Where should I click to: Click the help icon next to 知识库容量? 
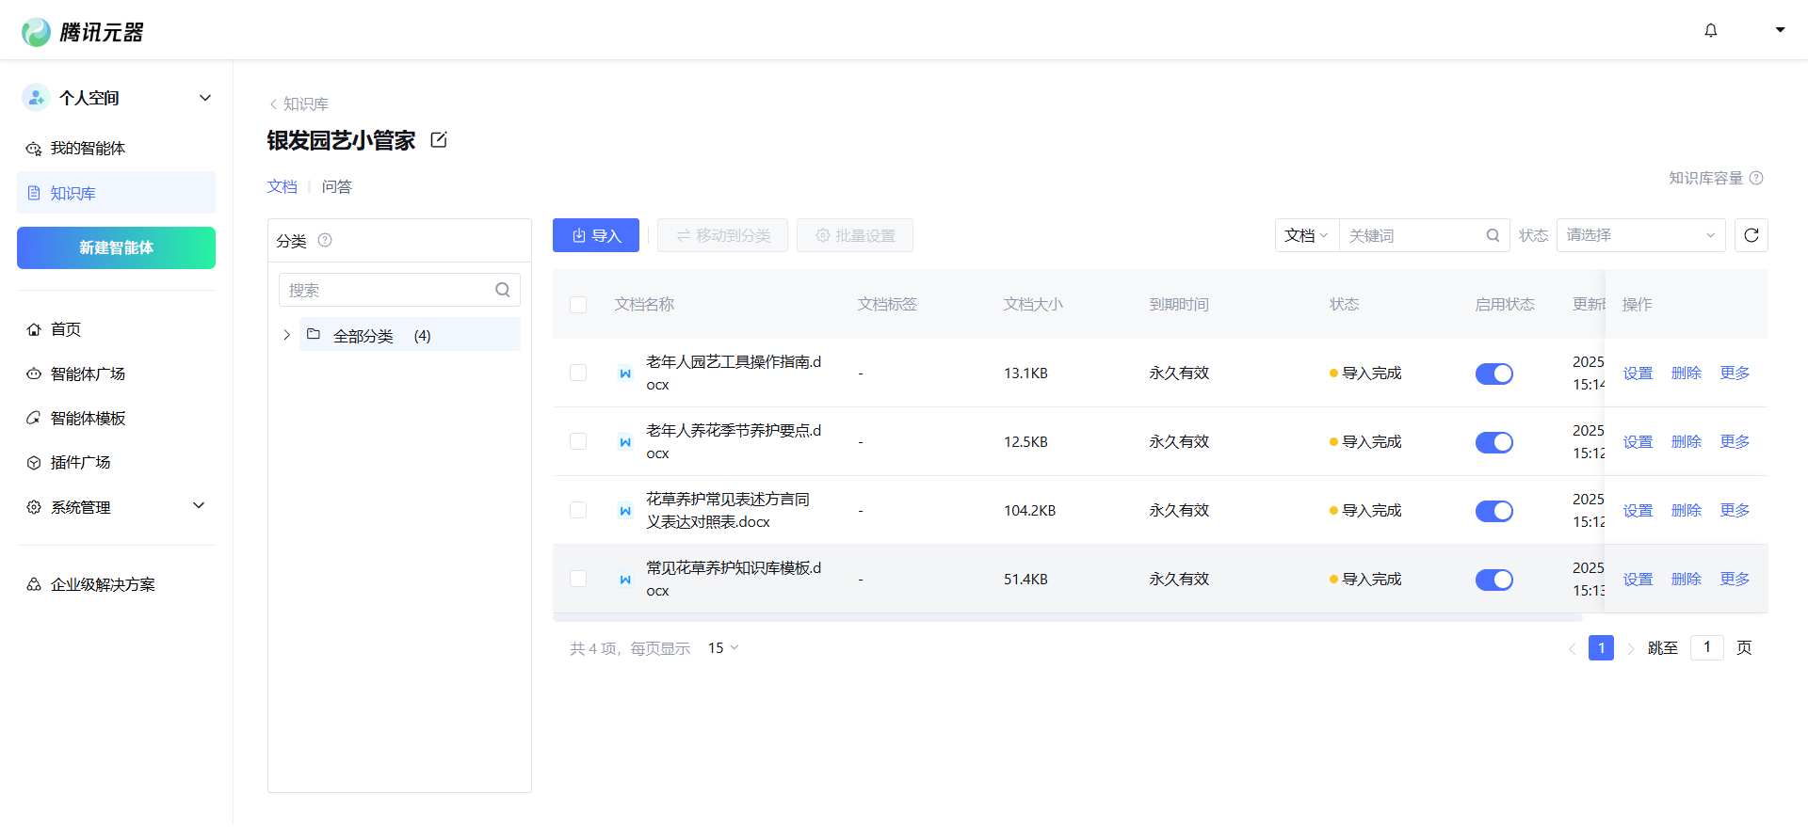point(1756,178)
